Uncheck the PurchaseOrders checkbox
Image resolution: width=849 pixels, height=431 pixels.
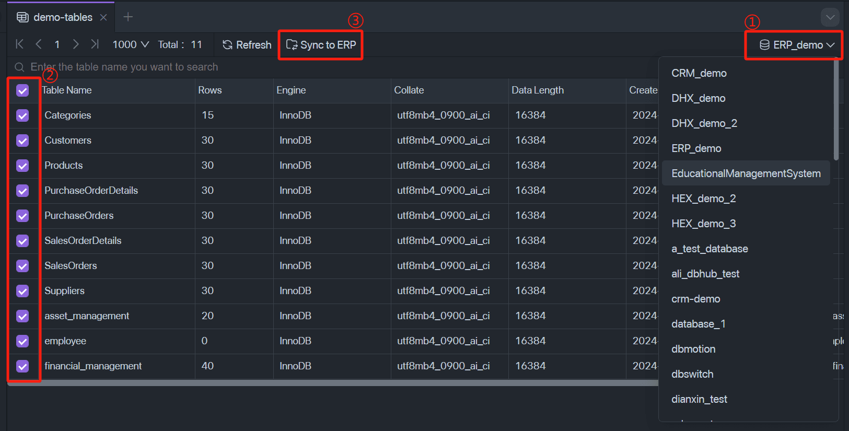22,216
